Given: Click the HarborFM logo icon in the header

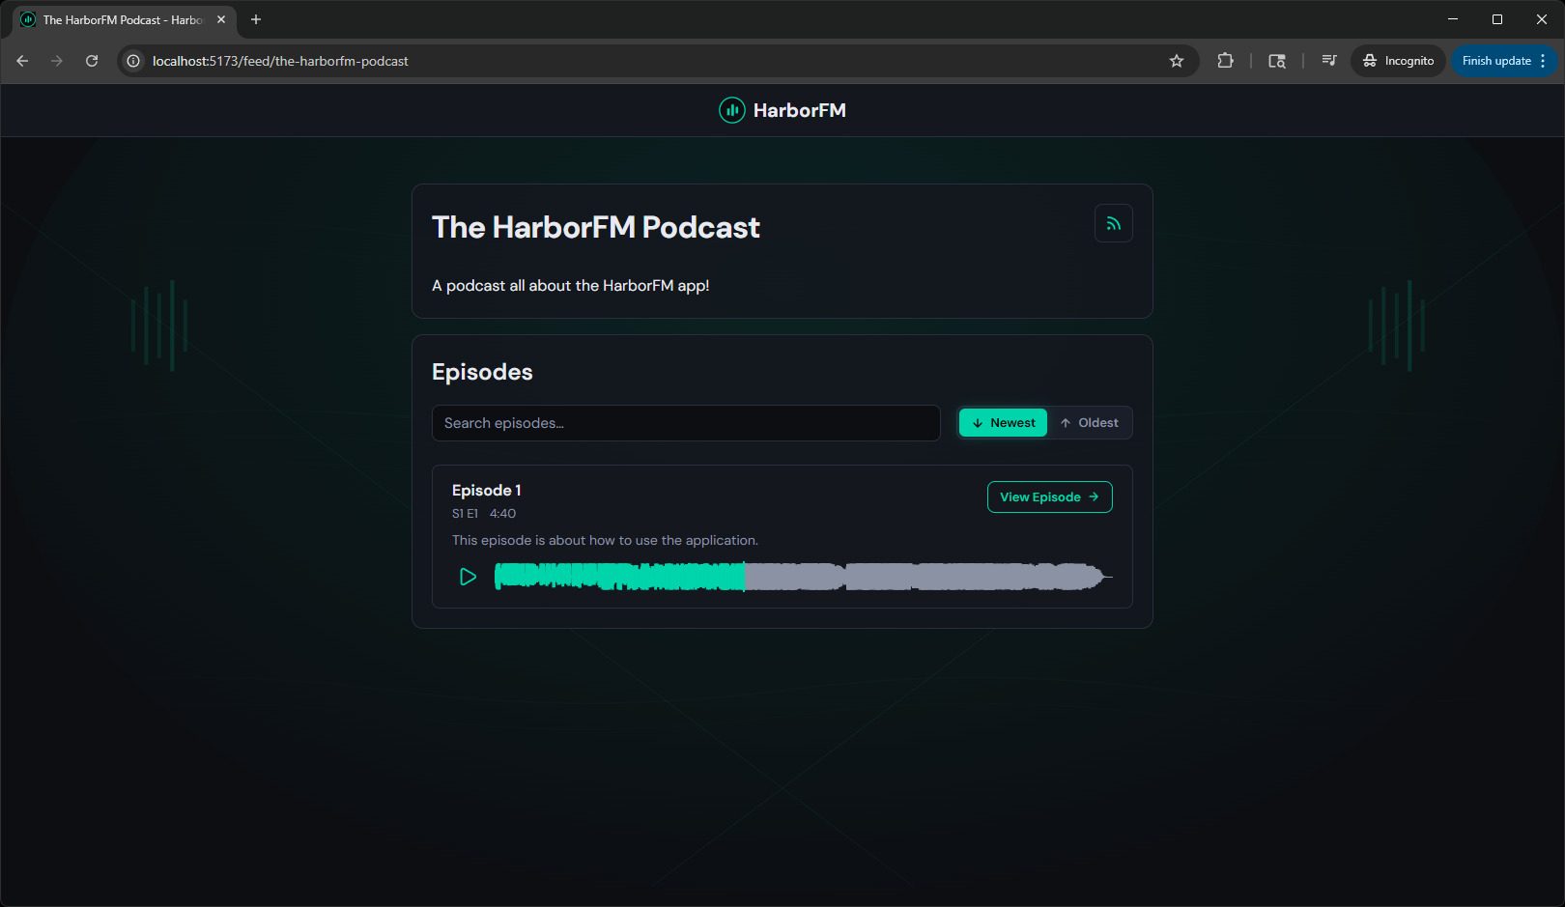Looking at the screenshot, I should coord(731,110).
